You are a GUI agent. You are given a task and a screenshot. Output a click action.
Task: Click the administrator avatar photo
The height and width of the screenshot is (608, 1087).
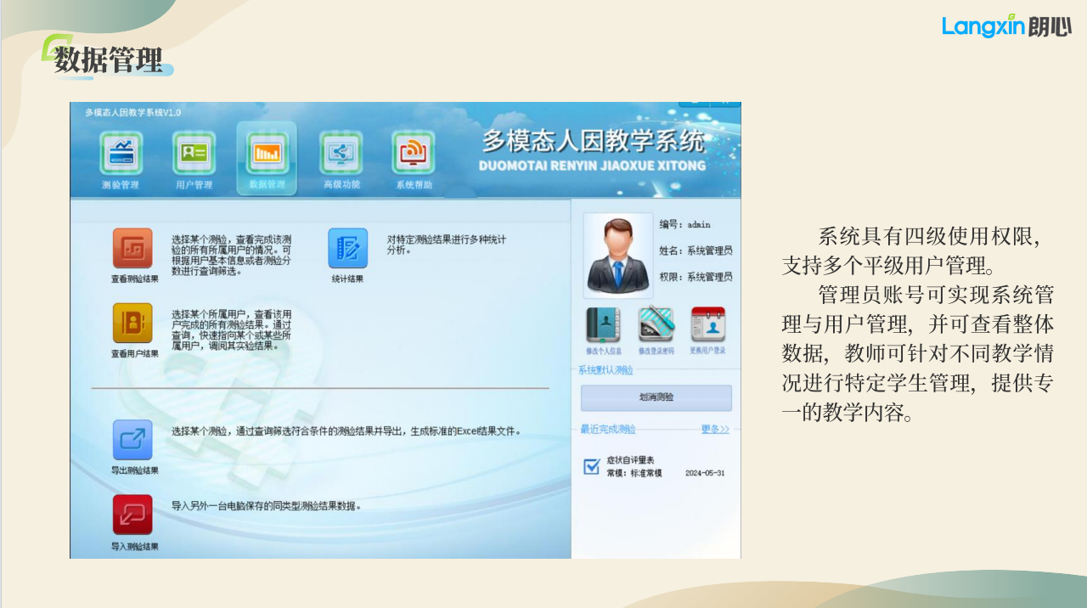click(x=617, y=256)
